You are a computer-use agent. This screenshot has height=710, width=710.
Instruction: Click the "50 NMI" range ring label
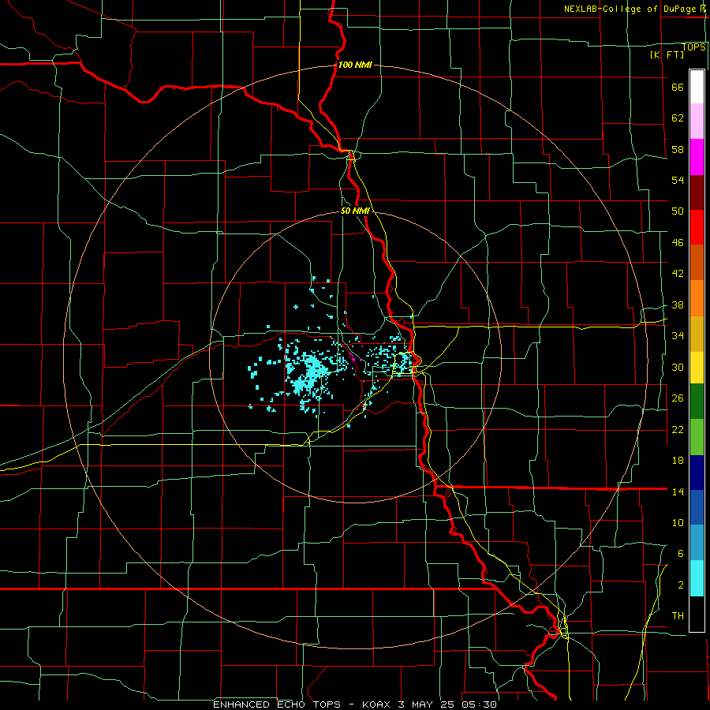point(355,211)
